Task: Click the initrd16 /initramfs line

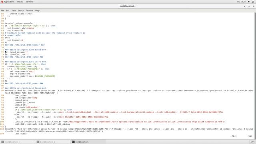Action: [42, 124]
